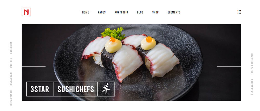The height and width of the screenshot is (111, 260).
Task: Click the Japanese kanji symbol box
Action: [x=106, y=89]
